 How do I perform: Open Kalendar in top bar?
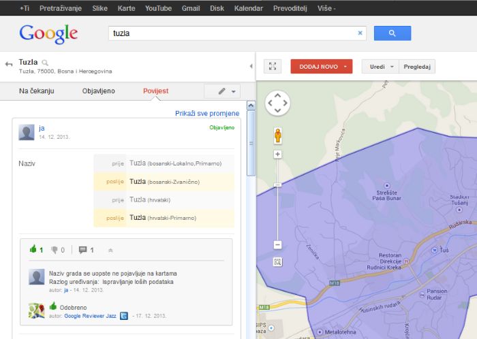[x=249, y=8]
